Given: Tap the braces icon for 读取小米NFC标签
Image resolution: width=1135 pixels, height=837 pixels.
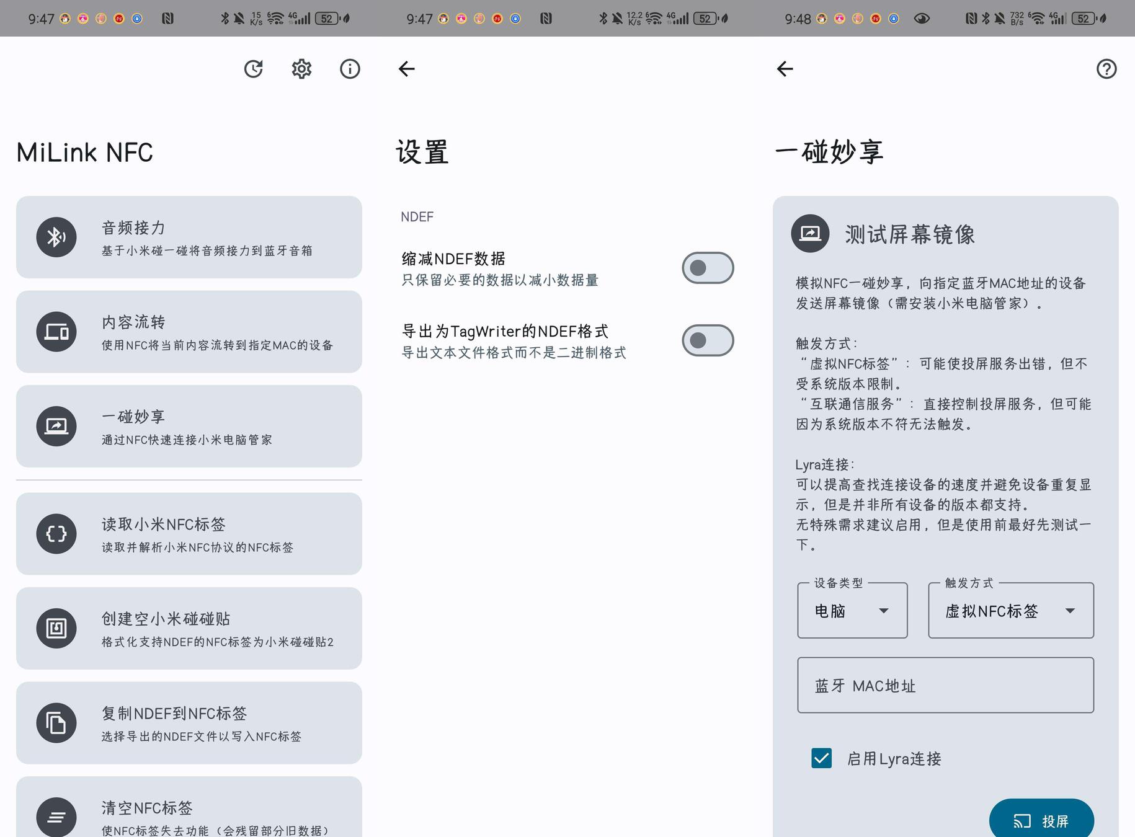Looking at the screenshot, I should (x=56, y=534).
